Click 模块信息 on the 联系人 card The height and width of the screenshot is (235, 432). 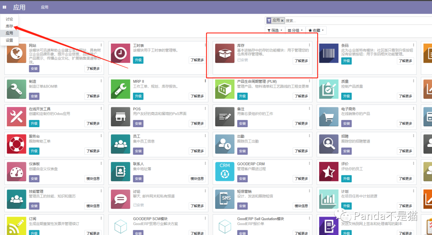pos(197,179)
